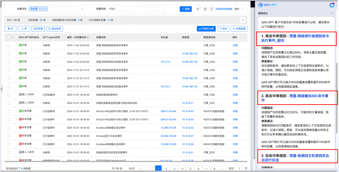339x172 pixels.
Task: Collapse the 规则优化 section
Action: click(332, 13)
